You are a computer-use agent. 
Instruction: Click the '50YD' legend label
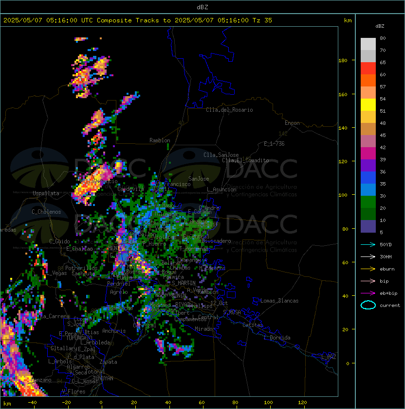tap(386, 245)
